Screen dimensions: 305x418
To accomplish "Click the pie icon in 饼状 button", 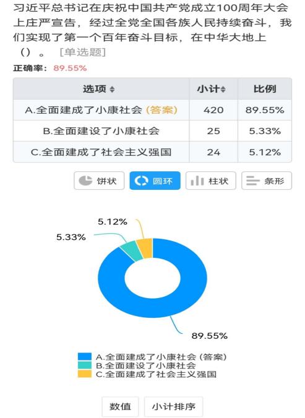I will pyautogui.click(x=85, y=181).
